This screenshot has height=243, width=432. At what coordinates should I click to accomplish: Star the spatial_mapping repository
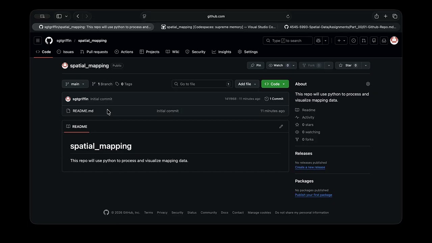tap(349, 65)
